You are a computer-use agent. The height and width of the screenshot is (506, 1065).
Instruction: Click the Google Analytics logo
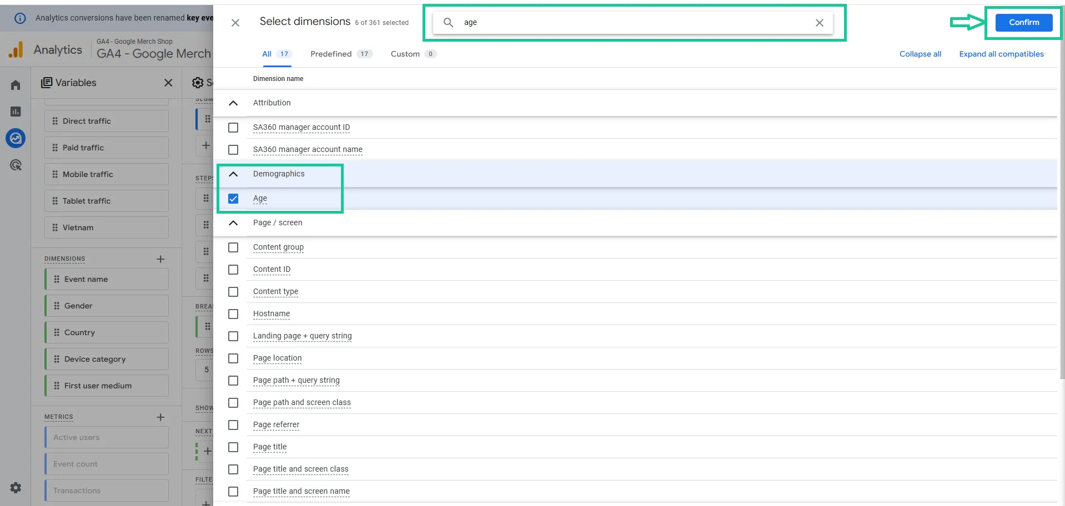16,49
